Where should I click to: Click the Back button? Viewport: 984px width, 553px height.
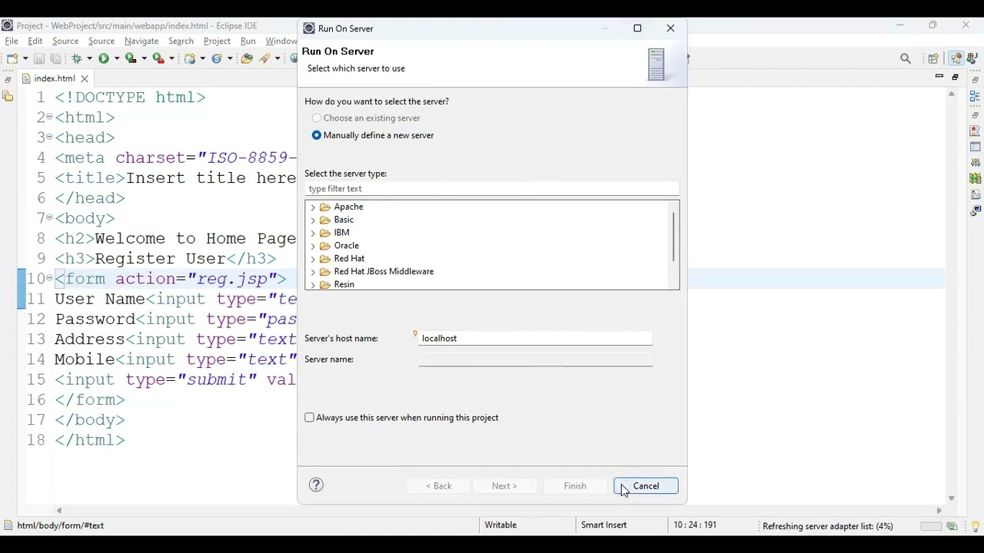point(439,485)
